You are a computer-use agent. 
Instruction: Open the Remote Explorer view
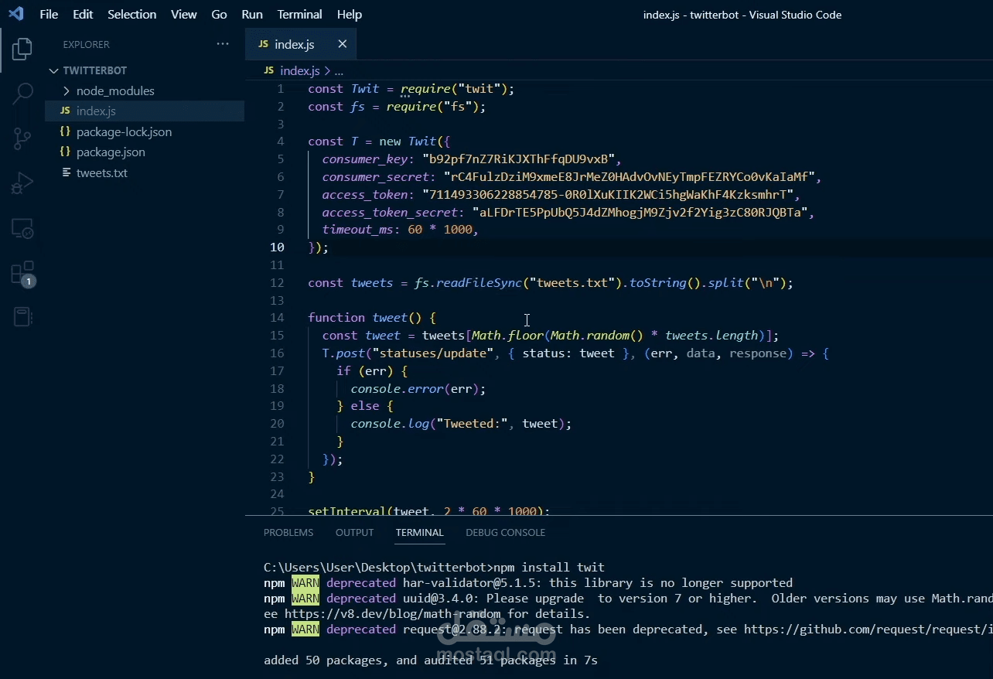pos(22,228)
